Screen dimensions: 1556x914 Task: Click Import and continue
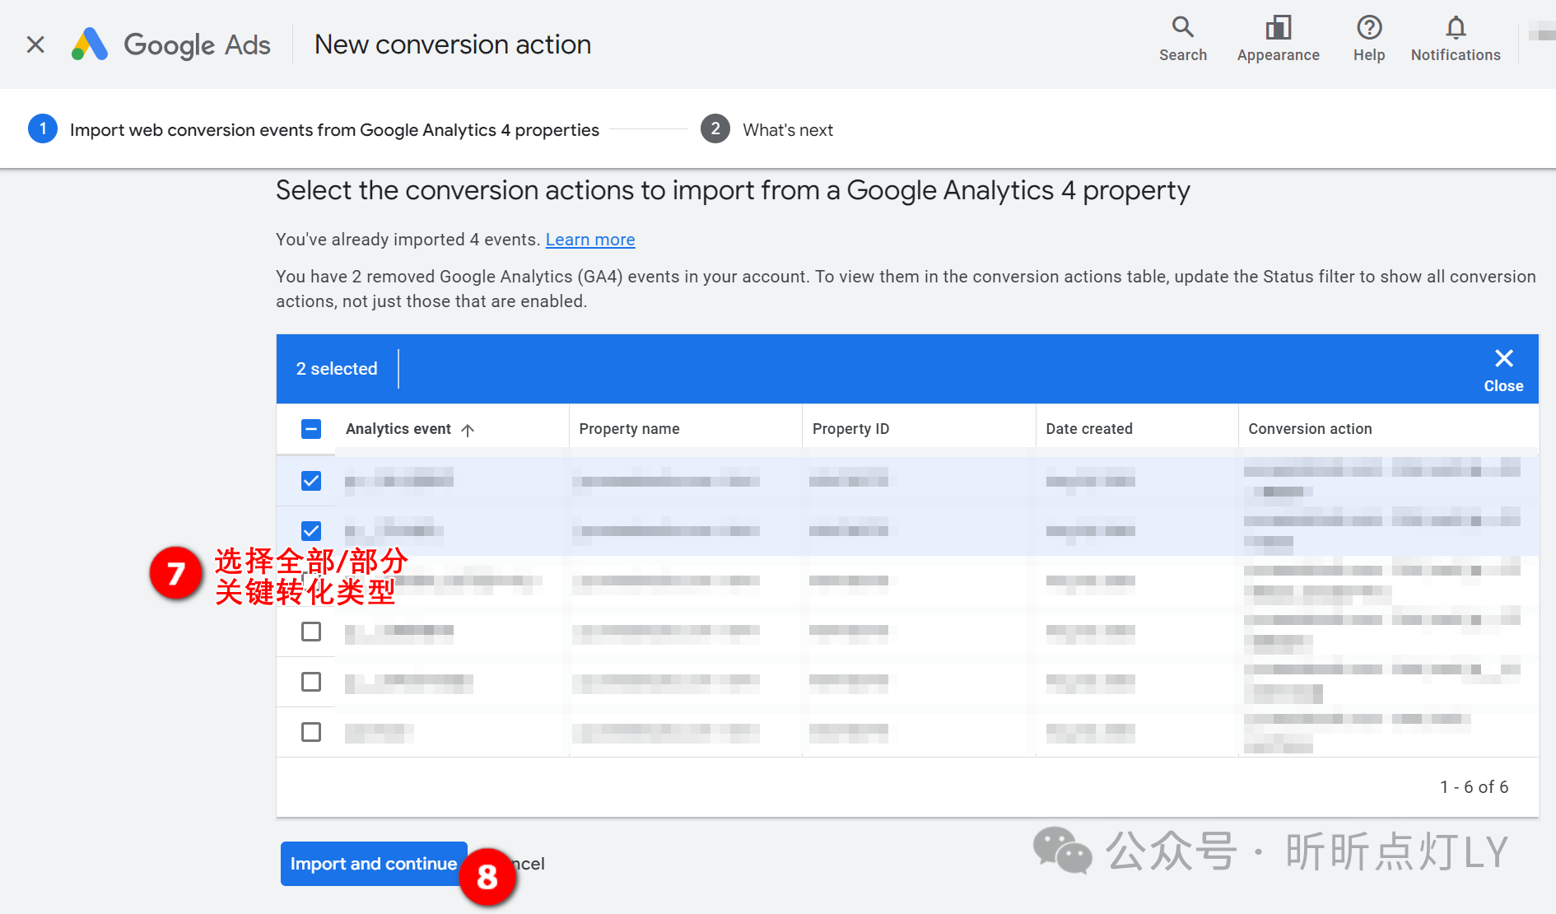[x=373, y=863]
